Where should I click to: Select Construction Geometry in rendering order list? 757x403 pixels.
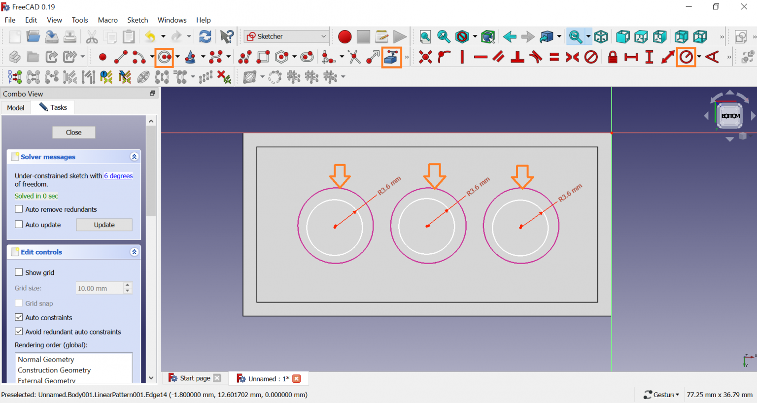(54, 370)
